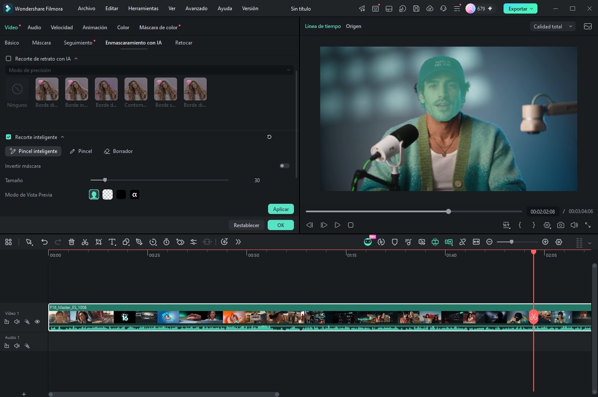Open the Modo de precisión dropdown

pyautogui.click(x=149, y=70)
